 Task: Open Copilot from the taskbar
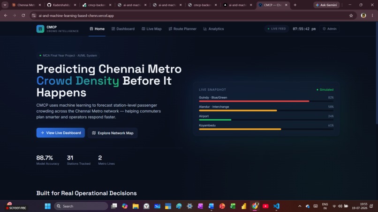125,206
